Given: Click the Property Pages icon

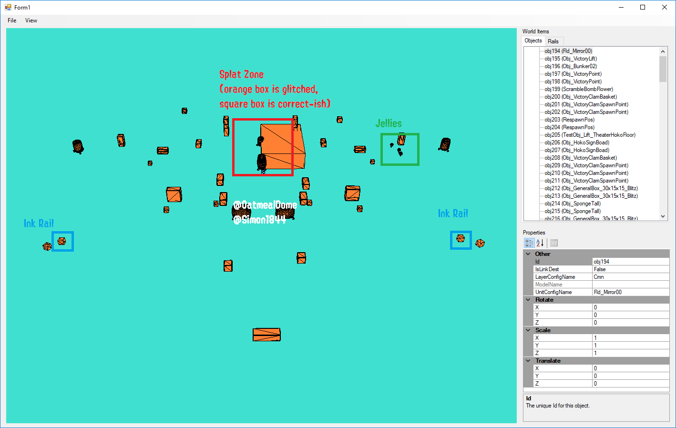Looking at the screenshot, I should point(553,243).
